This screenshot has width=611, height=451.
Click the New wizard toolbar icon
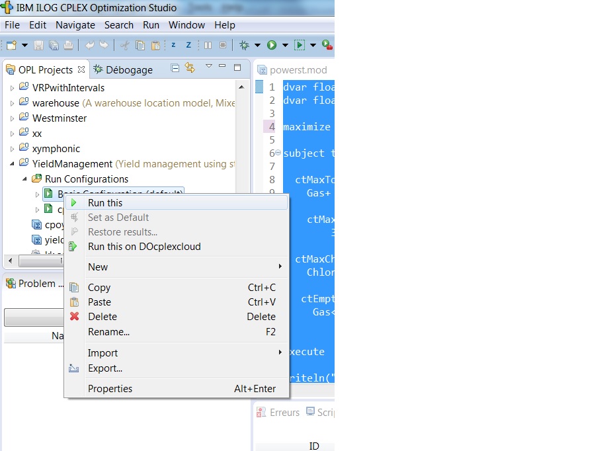tap(12, 45)
